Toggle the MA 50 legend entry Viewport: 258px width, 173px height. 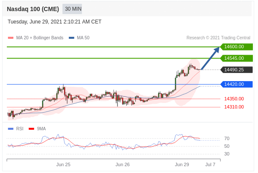[x=79, y=38]
